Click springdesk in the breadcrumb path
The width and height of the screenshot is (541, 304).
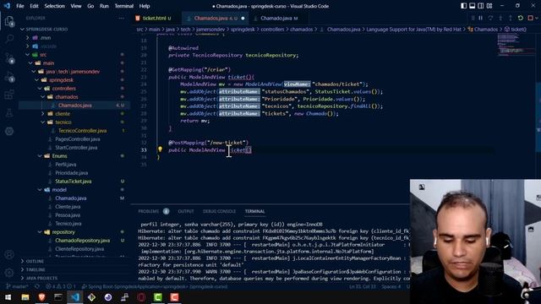coord(243,30)
